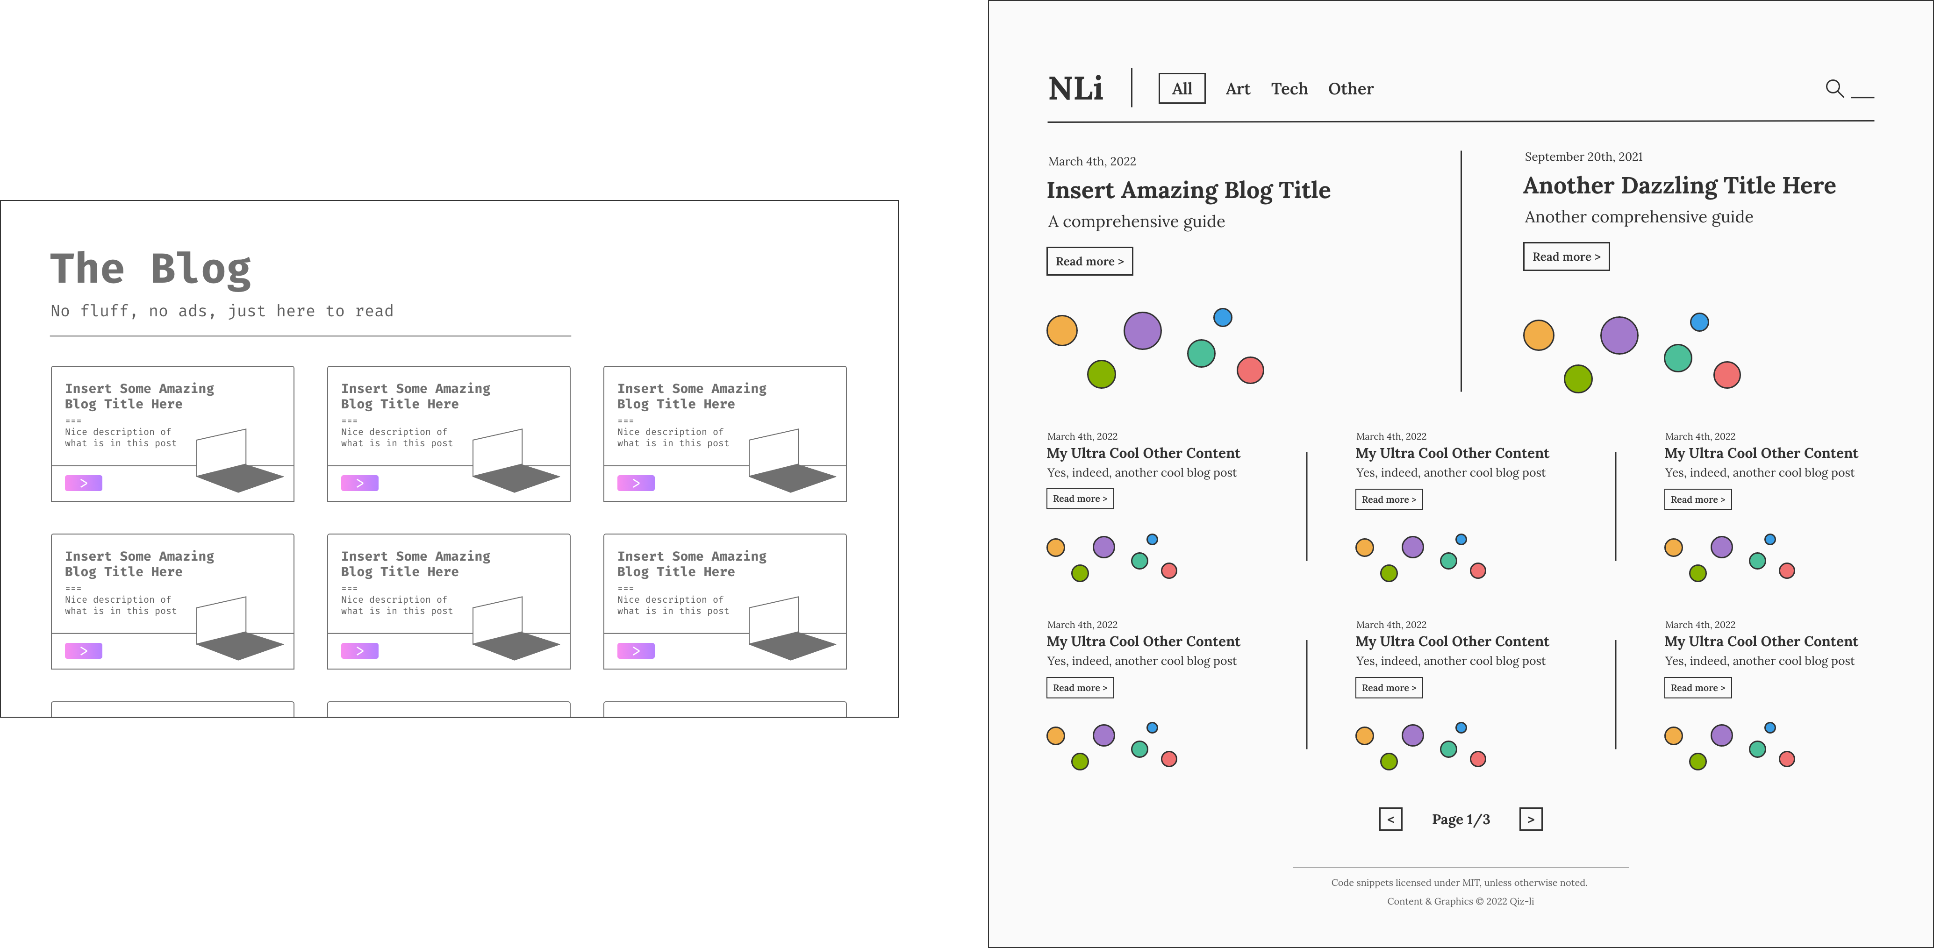Open the Another Dazzling Title Here heading
This screenshot has width=1934, height=948.
[x=1679, y=185]
